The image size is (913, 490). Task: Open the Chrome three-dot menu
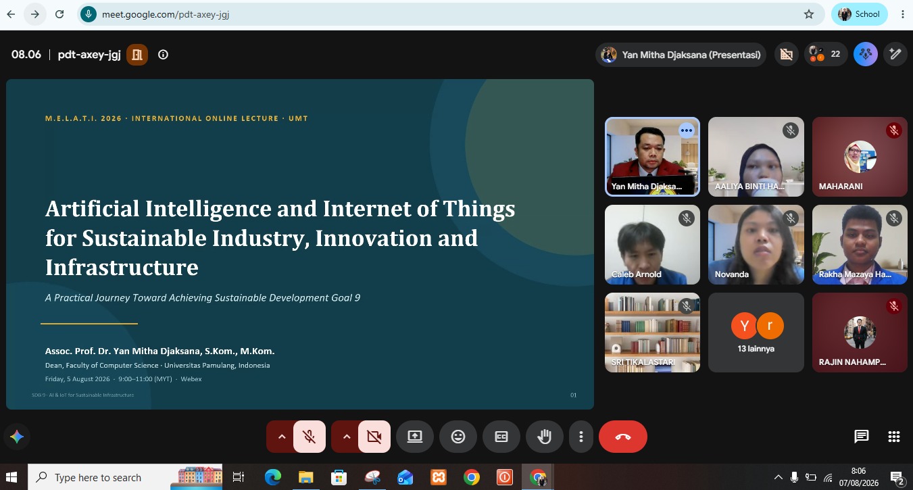[x=903, y=14]
